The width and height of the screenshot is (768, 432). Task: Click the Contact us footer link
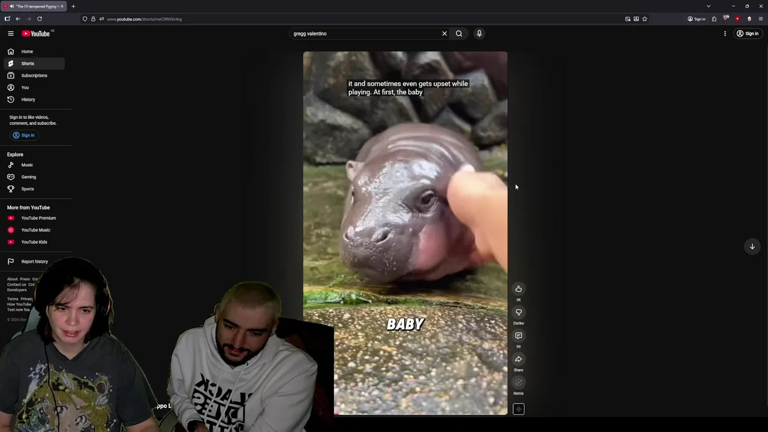(16, 284)
